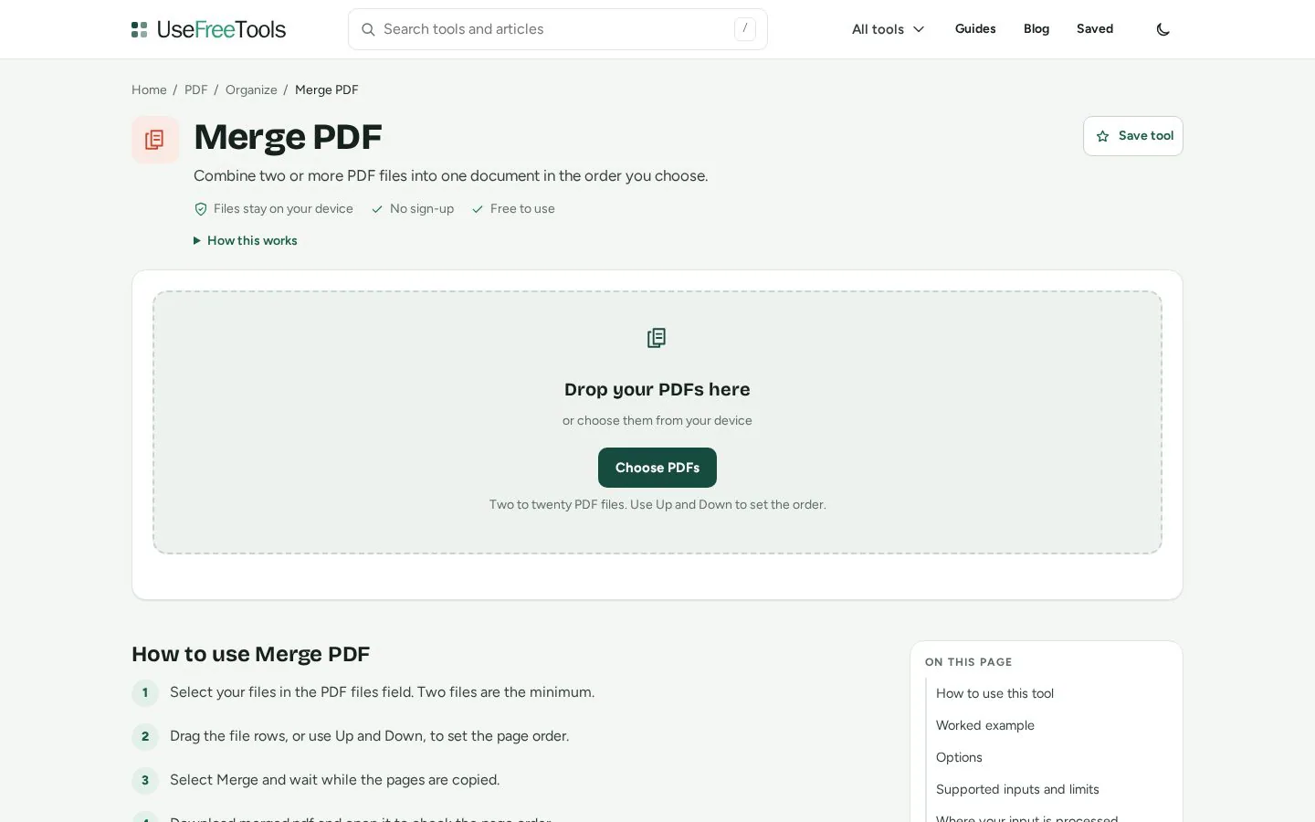Click the UseFreeTools wordmark text
Screen dimensions: 1315x822
(221, 29)
